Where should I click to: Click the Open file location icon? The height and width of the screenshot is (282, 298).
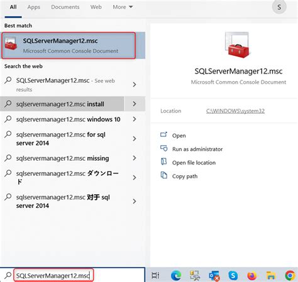click(x=163, y=161)
